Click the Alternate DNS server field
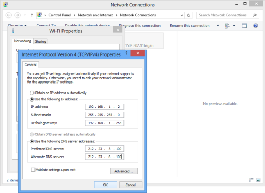The image size is (265, 193). point(104,157)
